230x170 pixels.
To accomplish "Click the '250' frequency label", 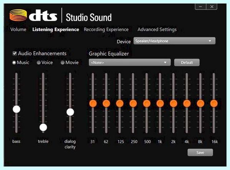I will (134, 142).
